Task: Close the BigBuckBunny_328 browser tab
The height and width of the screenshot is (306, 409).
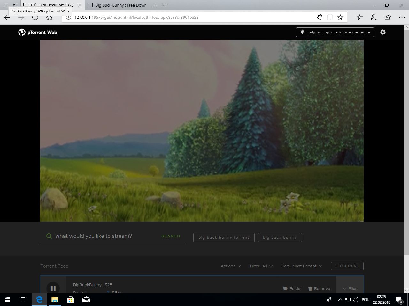Action: [x=80, y=5]
